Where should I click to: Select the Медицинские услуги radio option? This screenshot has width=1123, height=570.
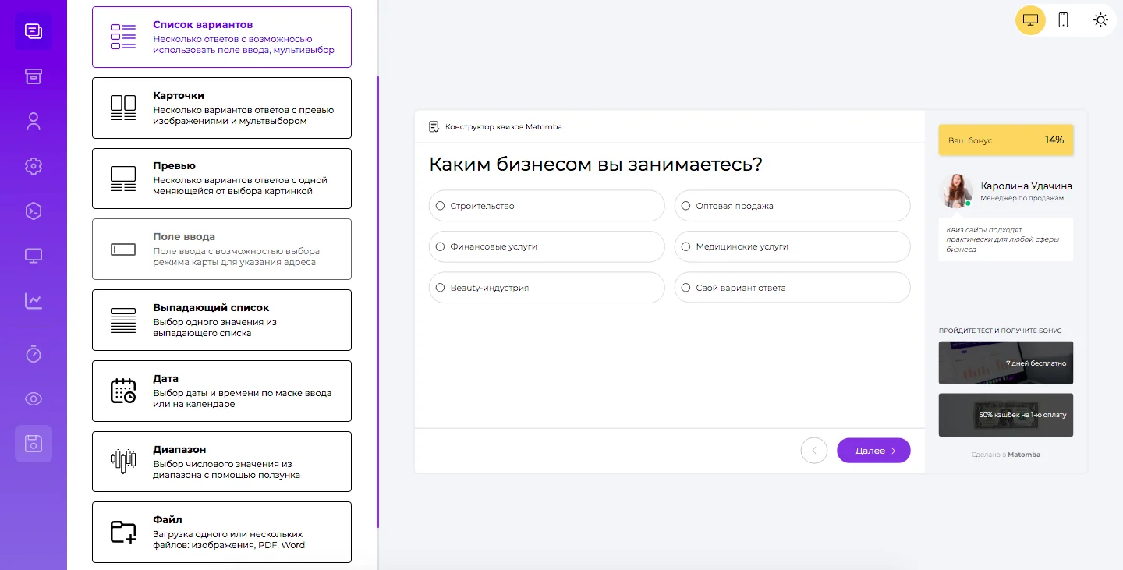(x=792, y=246)
